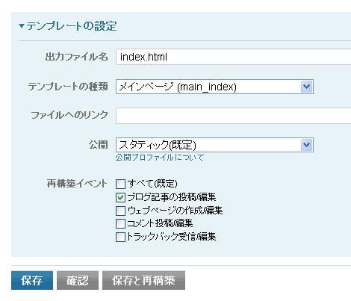
Task: Click arrow button on メインページ (main_index) combo
Action: click(306, 87)
